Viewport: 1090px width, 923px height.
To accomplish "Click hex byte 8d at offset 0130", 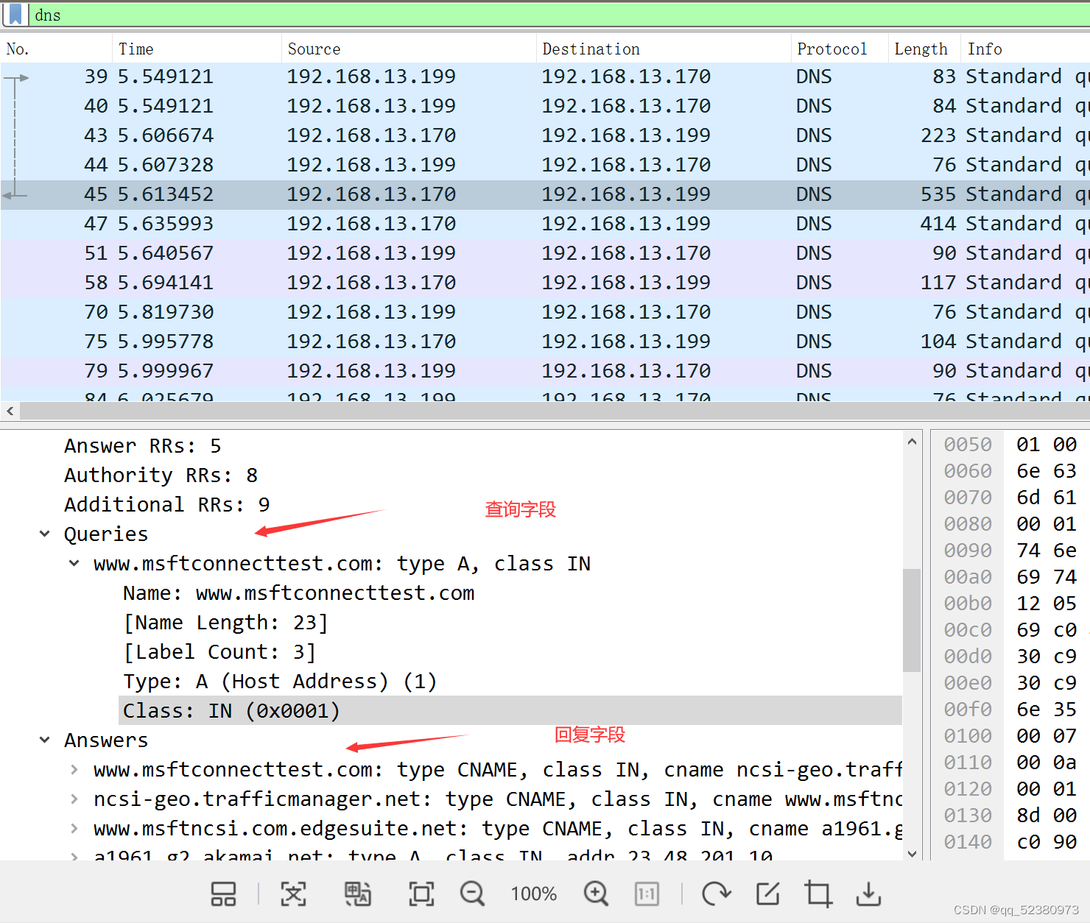I will coord(1028,816).
